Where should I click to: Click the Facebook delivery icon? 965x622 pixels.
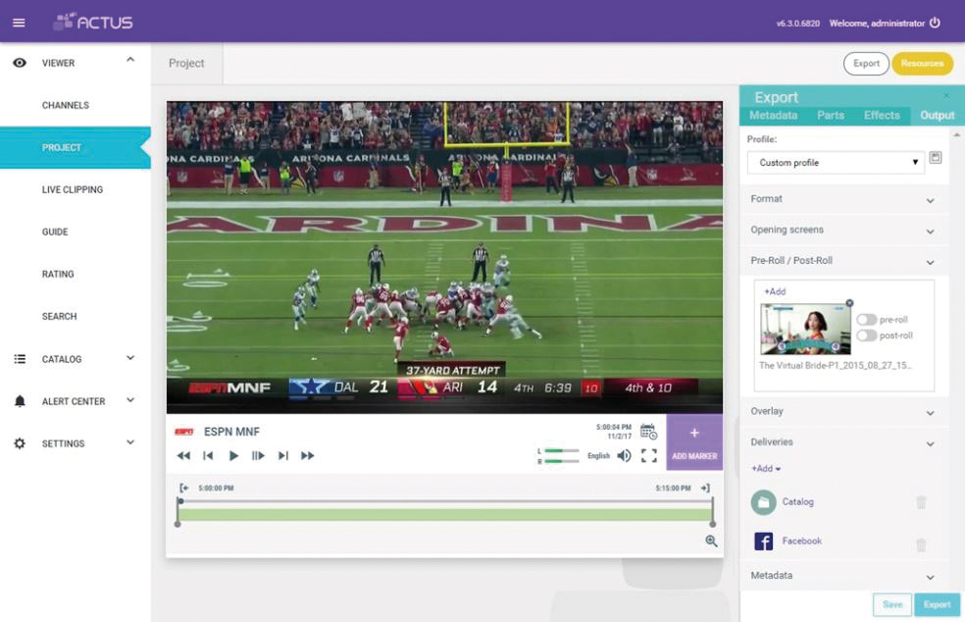pyautogui.click(x=764, y=542)
